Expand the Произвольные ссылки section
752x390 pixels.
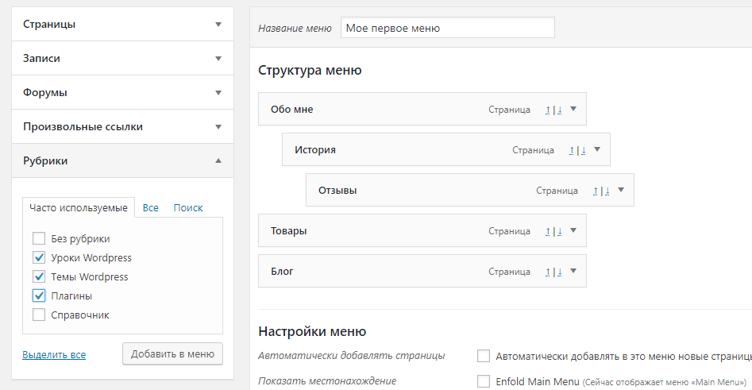(x=218, y=126)
